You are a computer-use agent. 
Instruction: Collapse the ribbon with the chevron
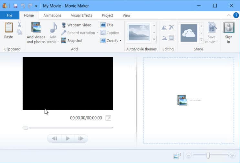click(229, 15)
